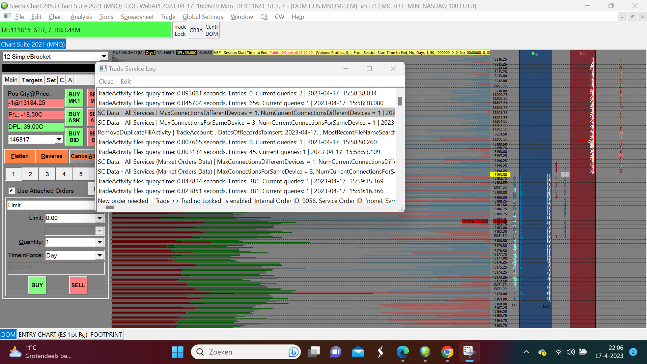Select quantity preset 5
Image resolution: width=647 pixels, height=364 pixels.
point(81,174)
